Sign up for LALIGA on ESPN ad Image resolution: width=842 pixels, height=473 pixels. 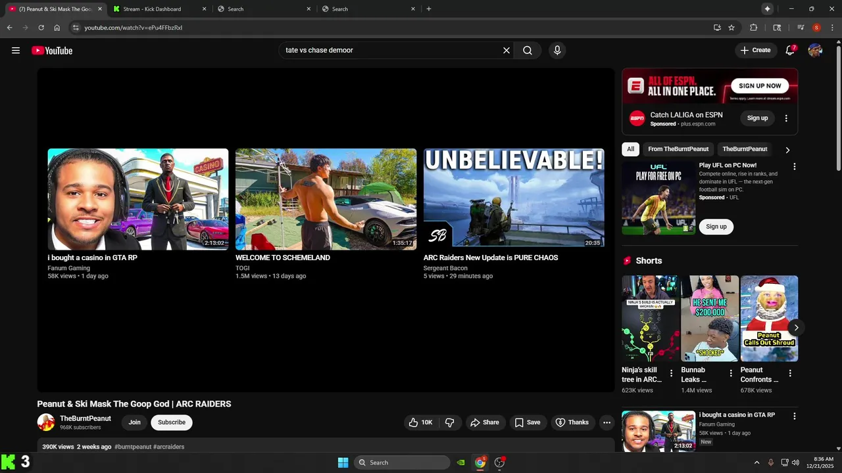pyautogui.click(x=757, y=118)
